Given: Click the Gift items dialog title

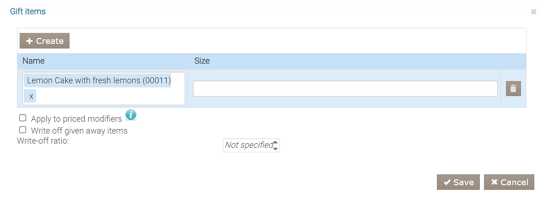Looking at the screenshot, I should [x=28, y=11].
